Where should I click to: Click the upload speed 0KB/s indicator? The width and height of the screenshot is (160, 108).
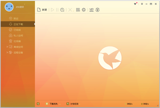[x=145, y=104]
